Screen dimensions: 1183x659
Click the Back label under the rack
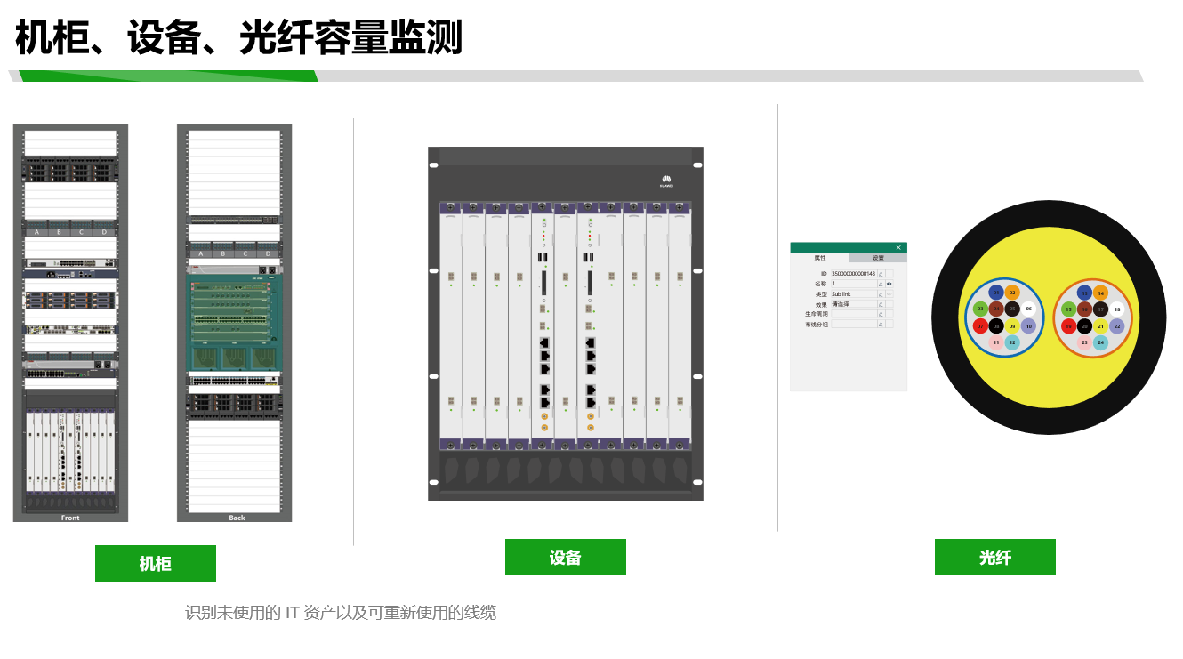point(237,518)
